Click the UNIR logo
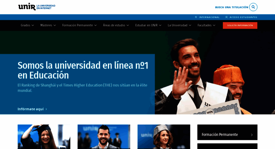This screenshot has height=149, width=275. [x=37, y=6]
